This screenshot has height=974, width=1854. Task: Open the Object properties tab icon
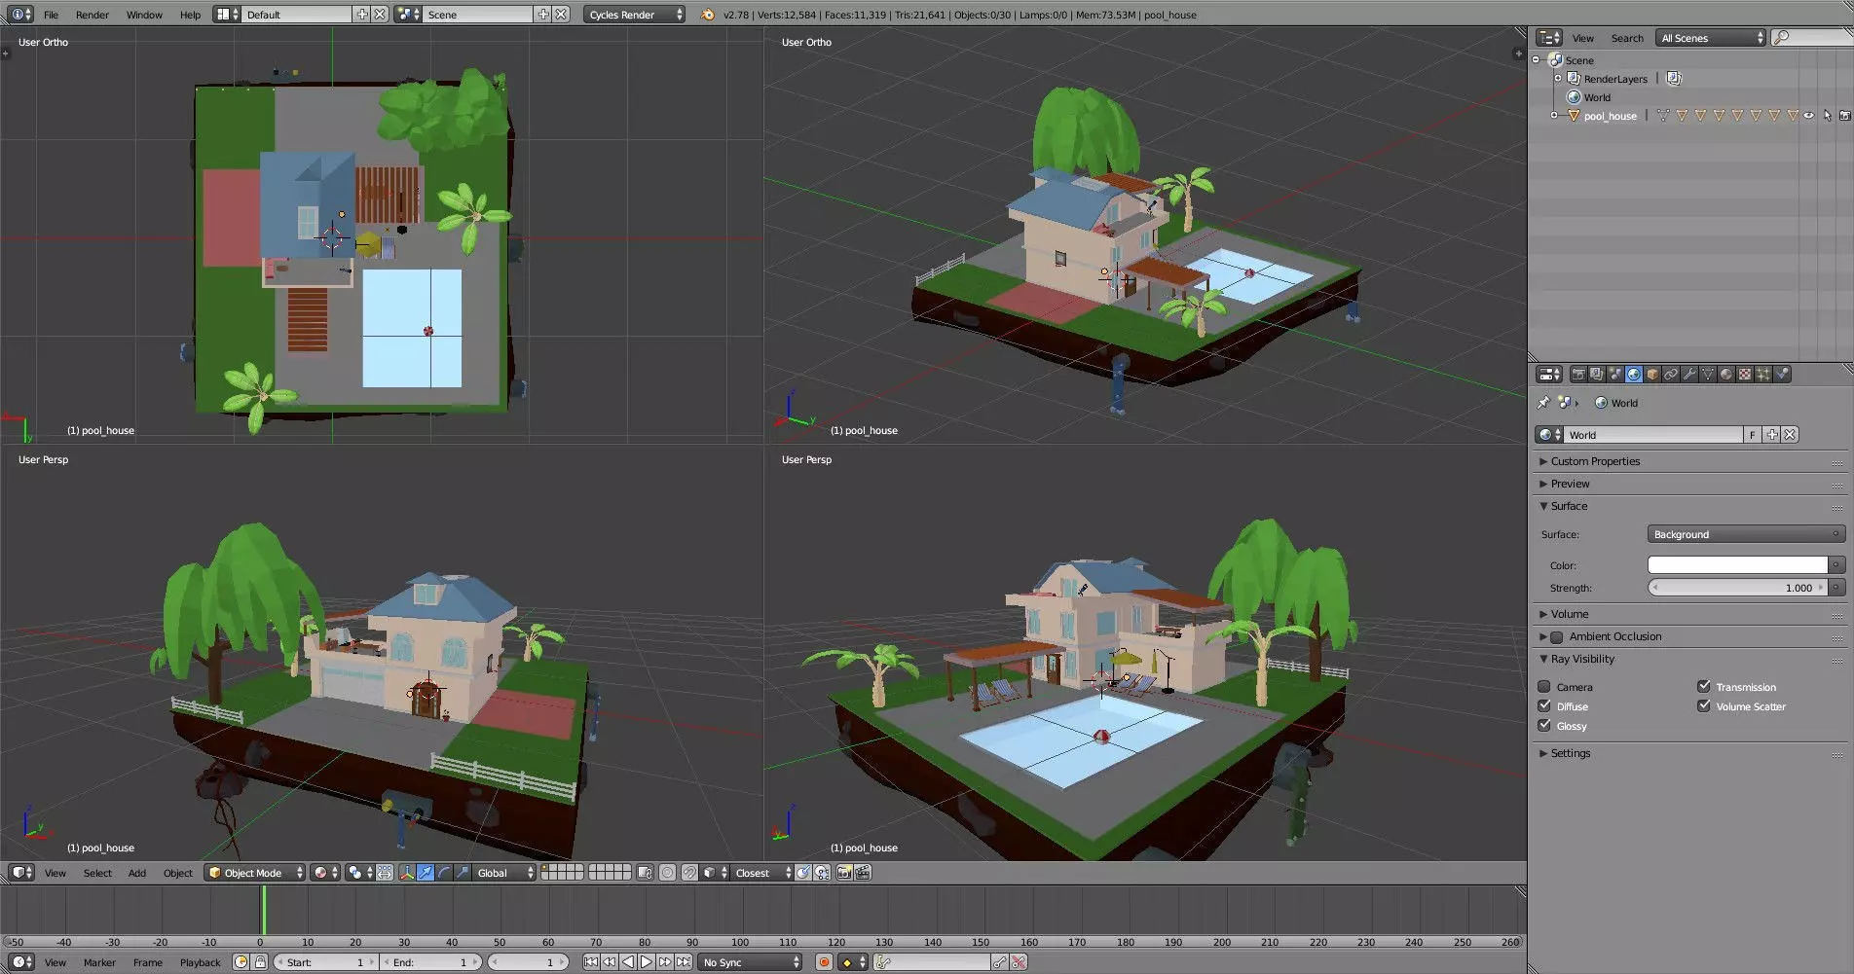pyautogui.click(x=1652, y=375)
